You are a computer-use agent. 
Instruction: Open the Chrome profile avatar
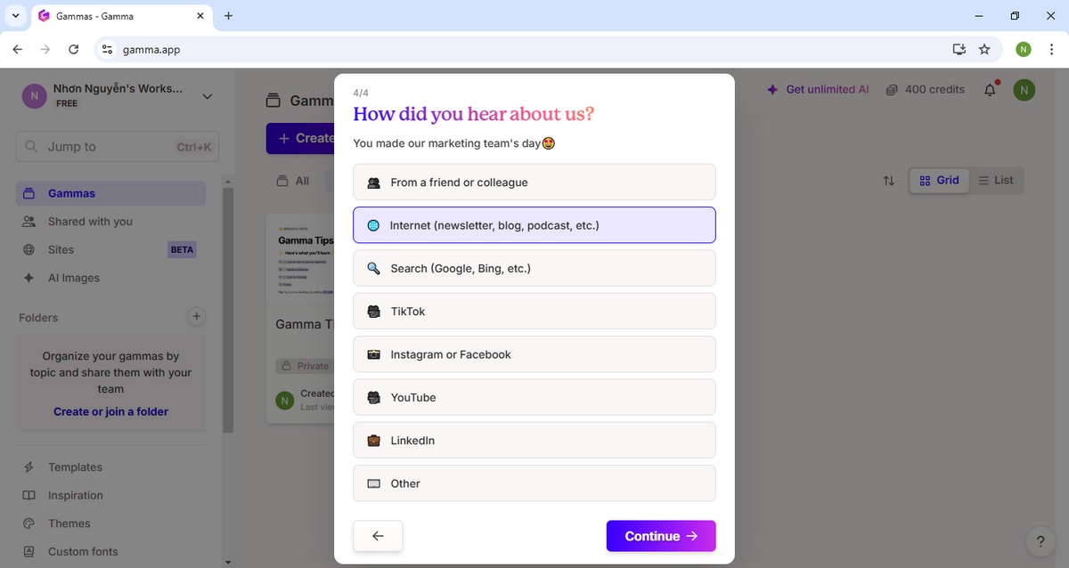pos(1024,50)
